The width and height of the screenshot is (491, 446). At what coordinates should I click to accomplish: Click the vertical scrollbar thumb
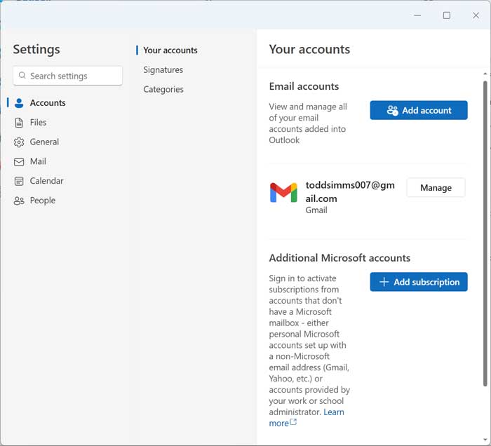pos(485,234)
